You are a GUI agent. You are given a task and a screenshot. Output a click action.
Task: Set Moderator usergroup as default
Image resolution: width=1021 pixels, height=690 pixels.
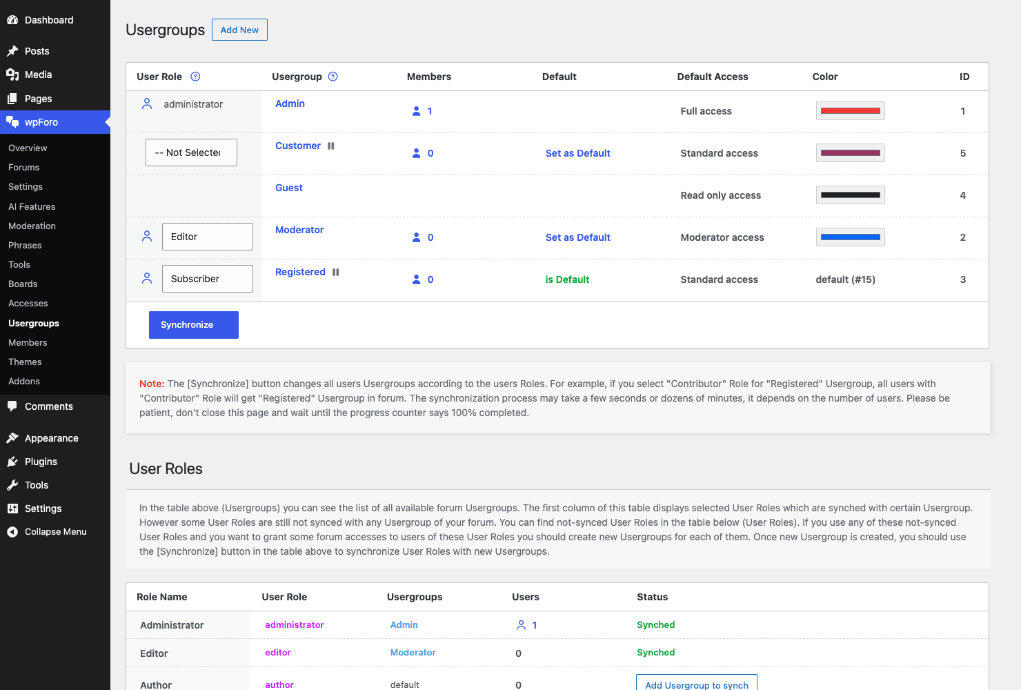click(578, 237)
